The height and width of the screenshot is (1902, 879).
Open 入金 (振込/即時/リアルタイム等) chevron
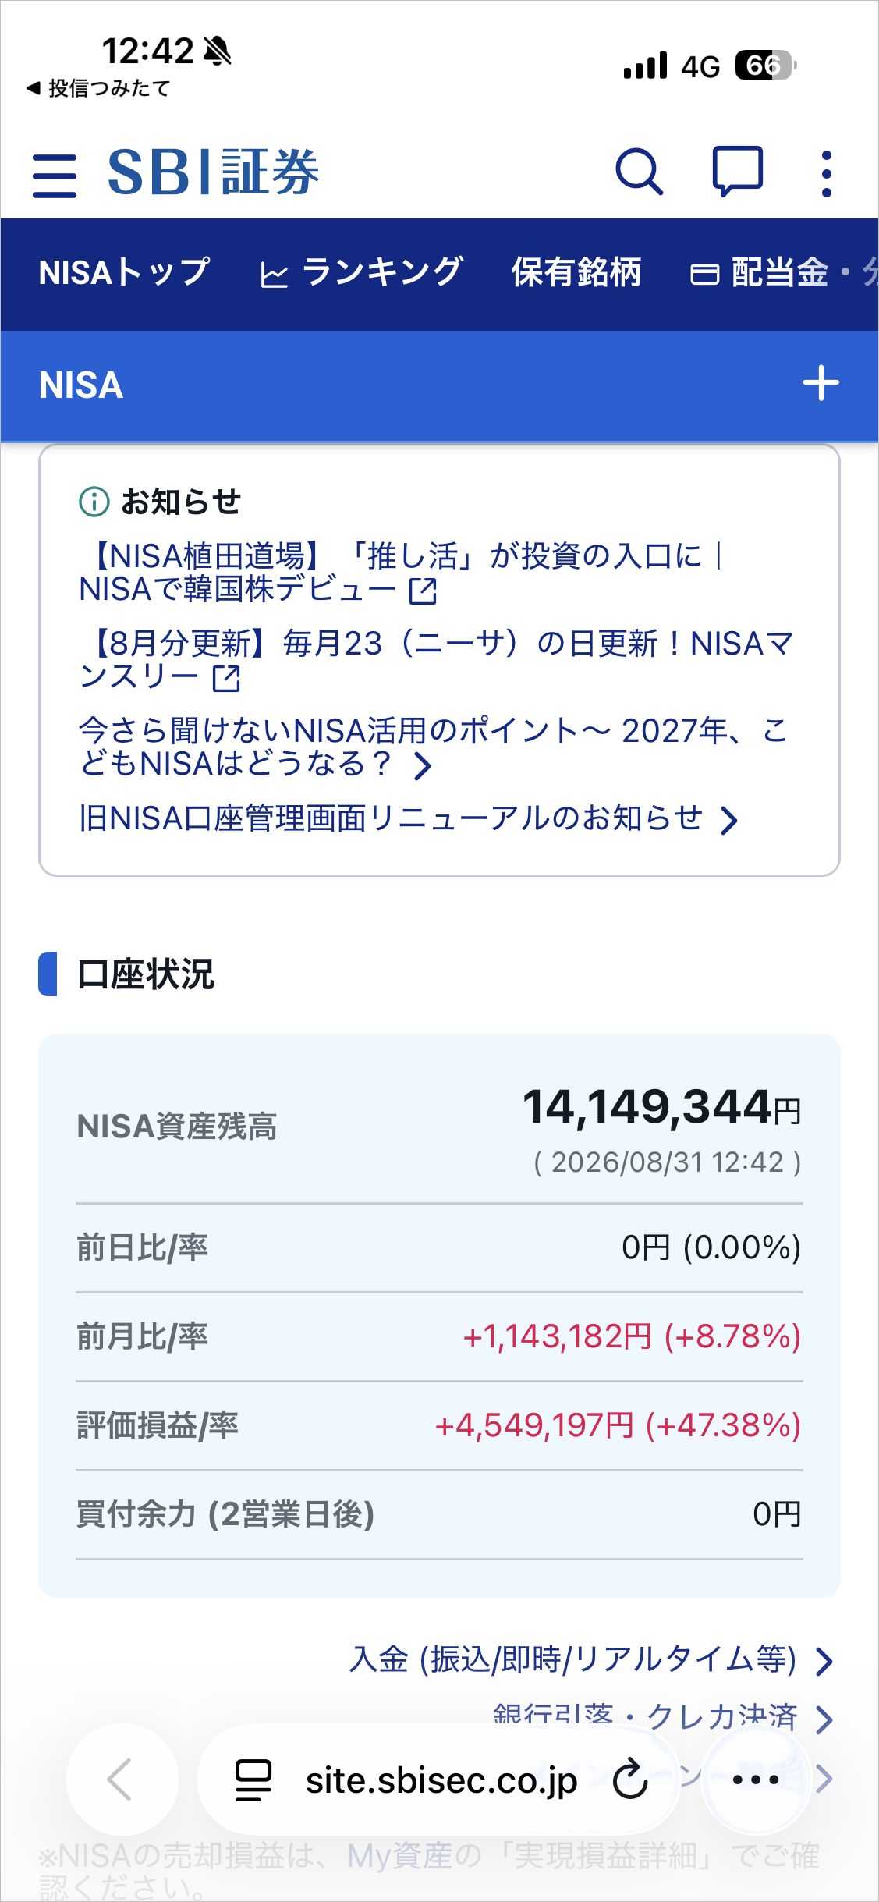[824, 1661]
